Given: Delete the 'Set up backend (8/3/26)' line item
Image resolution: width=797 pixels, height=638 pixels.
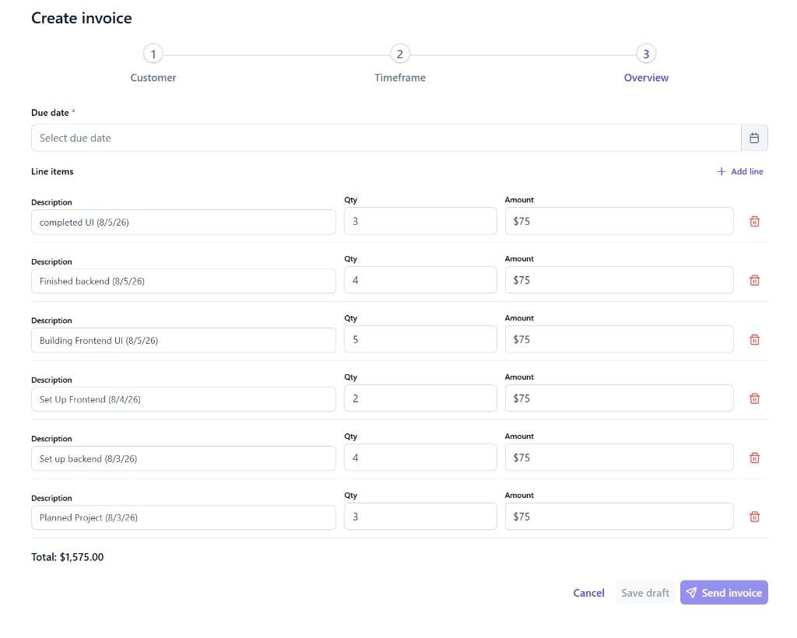Looking at the screenshot, I should coord(754,457).
